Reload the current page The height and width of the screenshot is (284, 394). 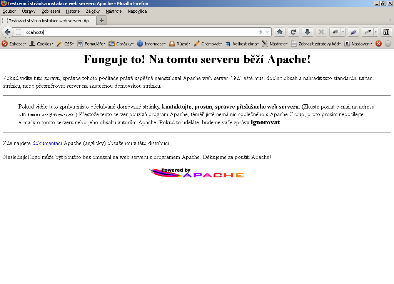click(x=294, y=32)
